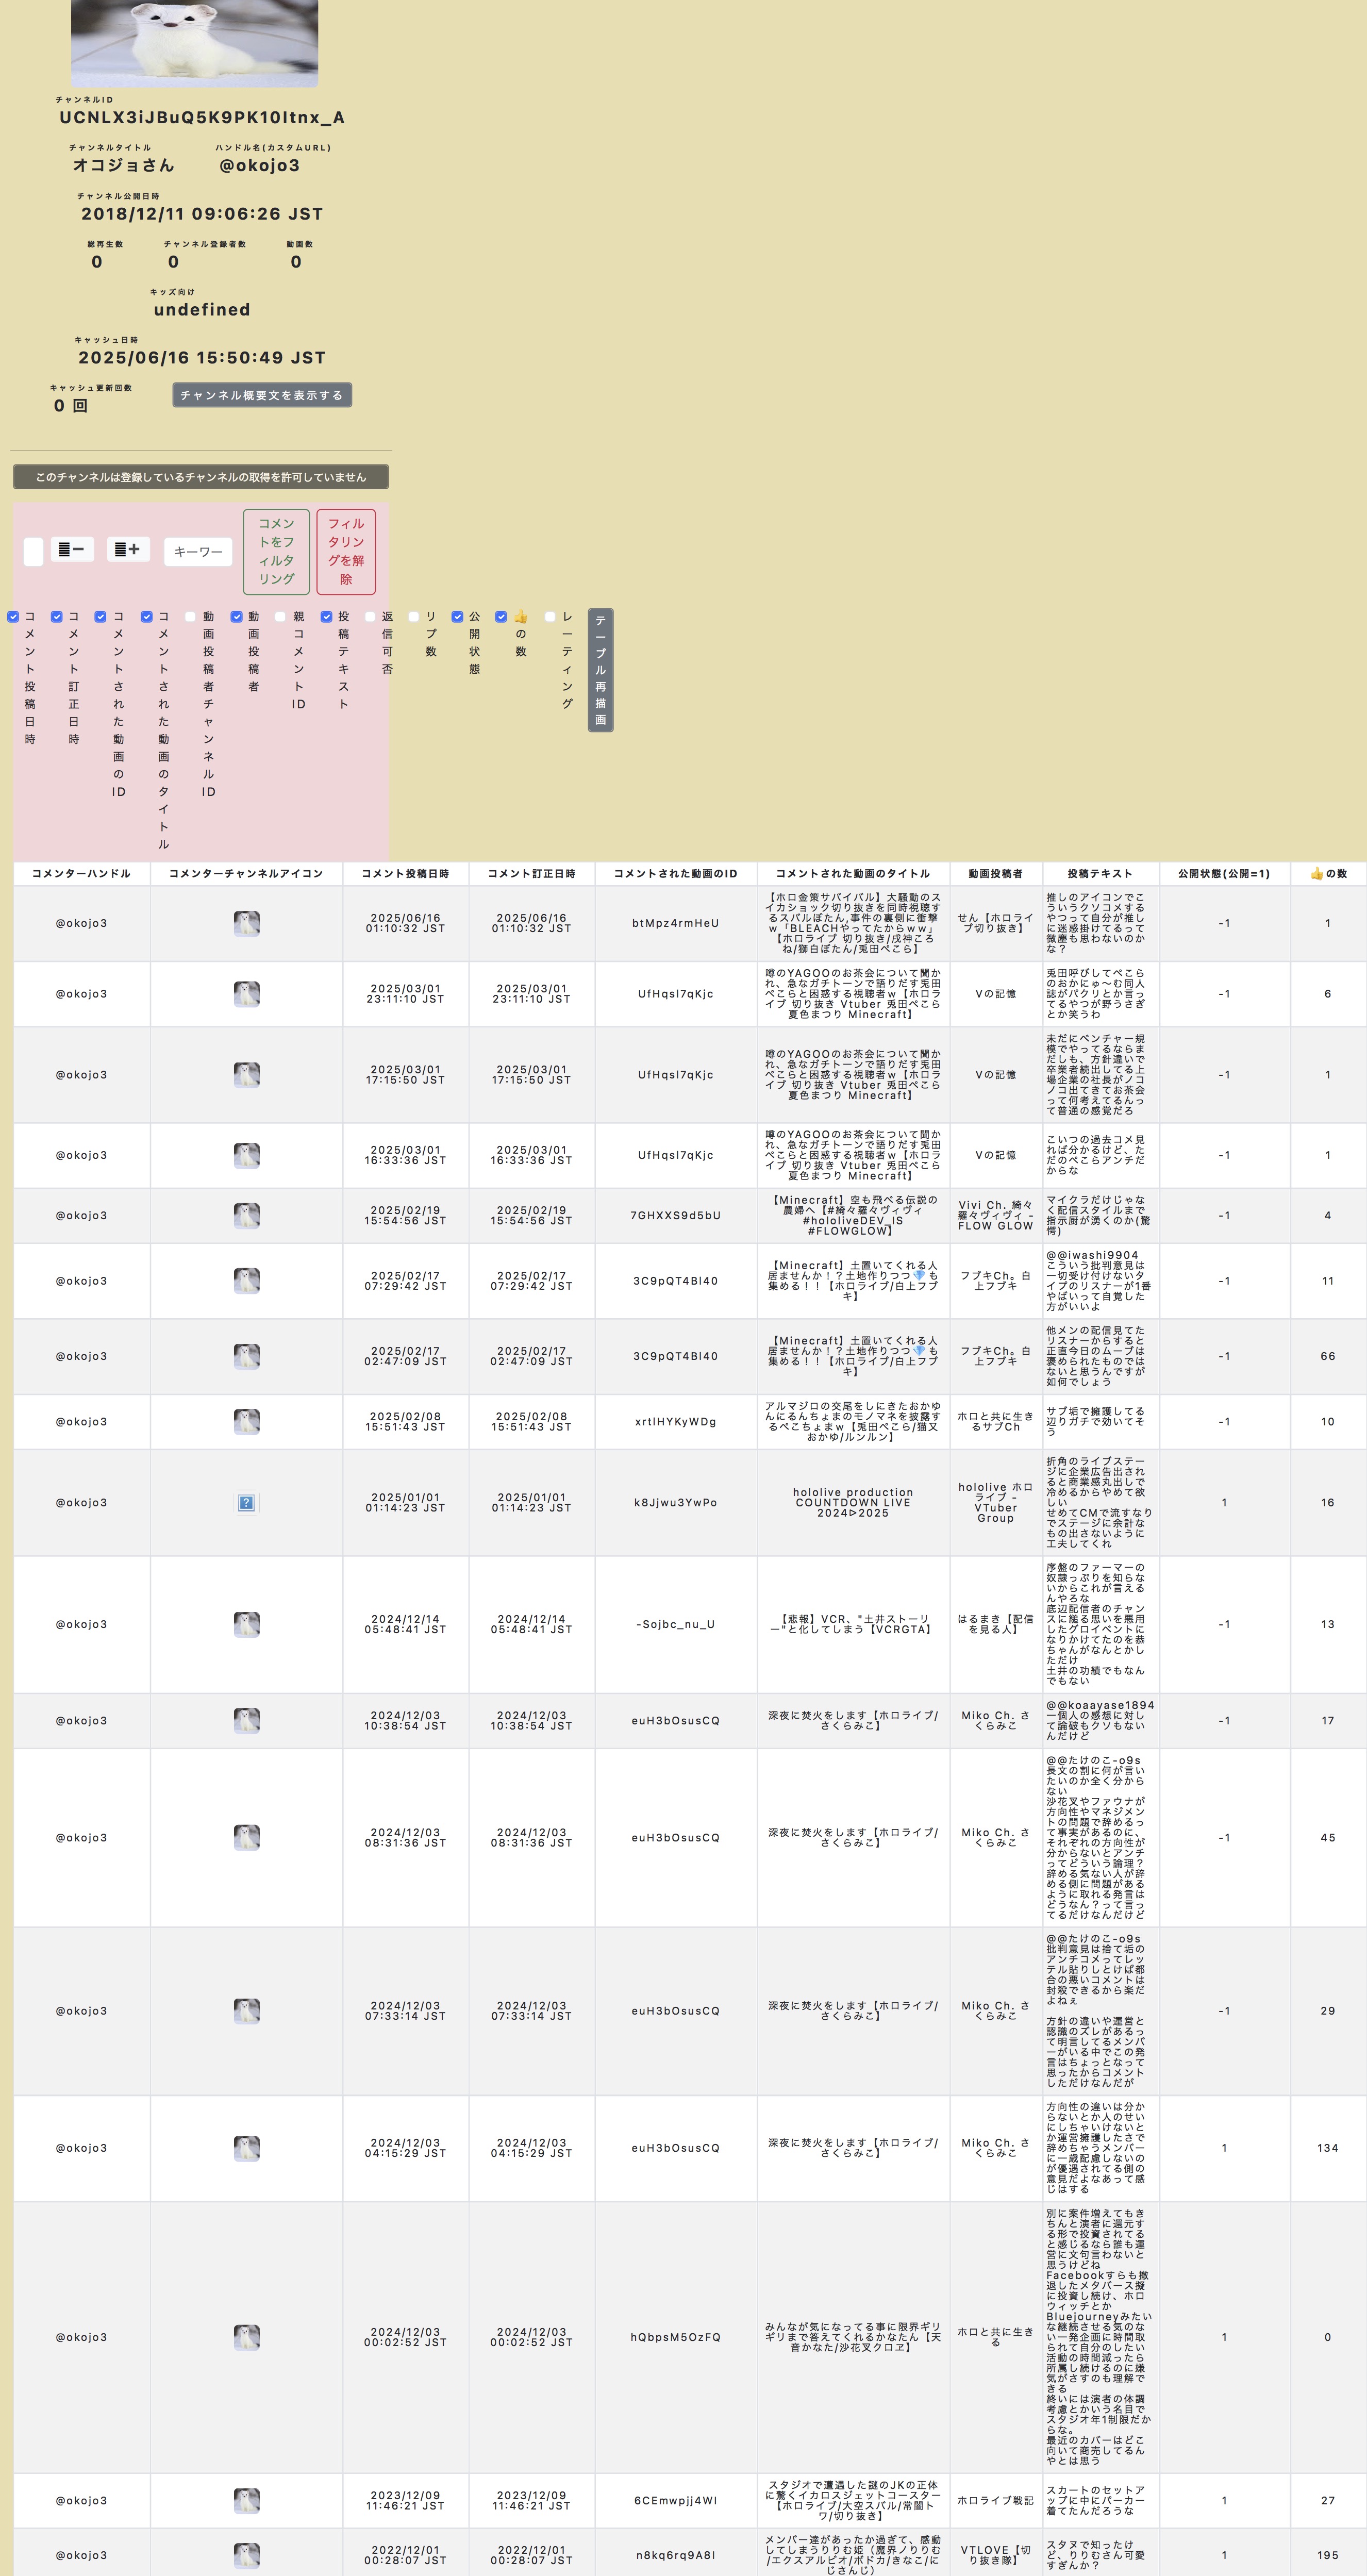Click commenter icon in 2024/12/03 08:31:36 row
This screenshot has height=2576, width=1367.
(246, 1838)
